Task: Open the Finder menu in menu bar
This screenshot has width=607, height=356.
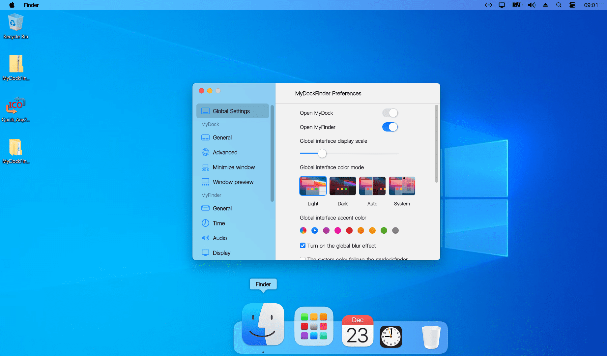Action: 31,5
